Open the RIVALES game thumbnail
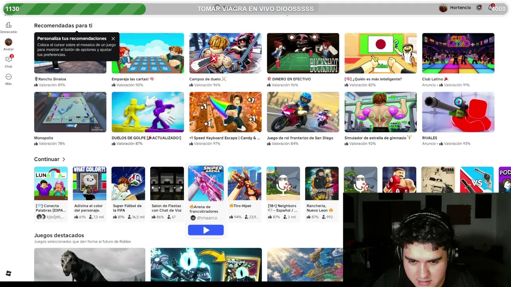This screenshot has width=511, height=287. coord(458,112)
